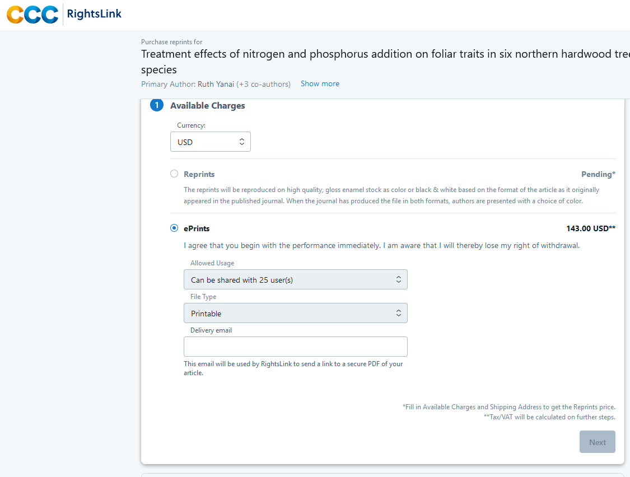Click the primary author name Ruth Yanai
The width and height of the screenshot is (630, 477).
coord(216,84)
